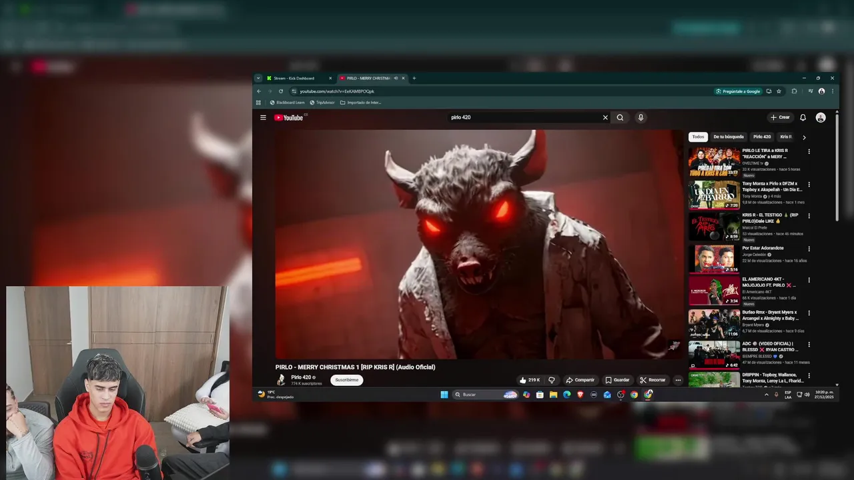854x480 pixels.
Task: Start a voice search with the microphone
Action: coord(640,117)
